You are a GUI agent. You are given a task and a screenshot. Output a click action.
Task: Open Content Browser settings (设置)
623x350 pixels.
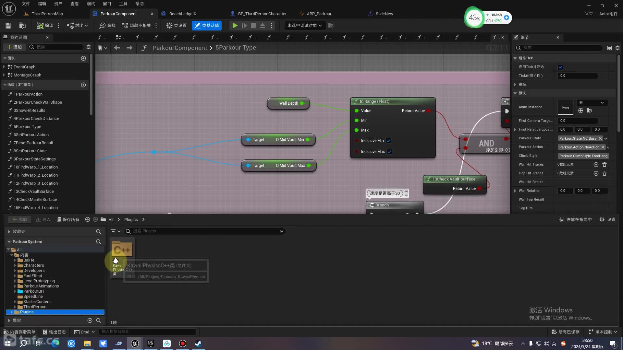[607, 219]
